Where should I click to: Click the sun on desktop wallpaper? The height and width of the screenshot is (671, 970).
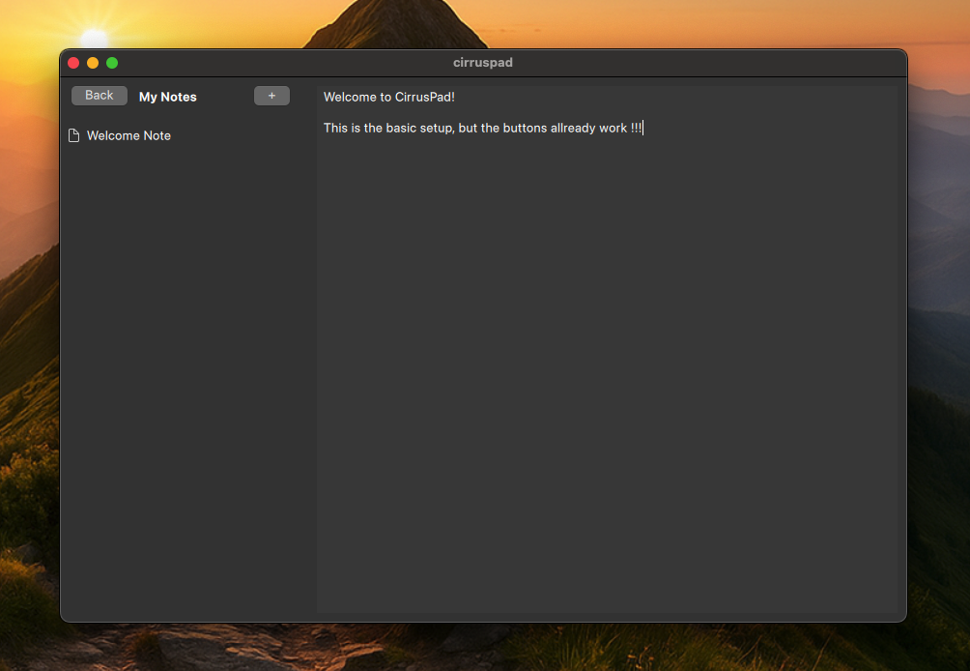pos(94,38)
